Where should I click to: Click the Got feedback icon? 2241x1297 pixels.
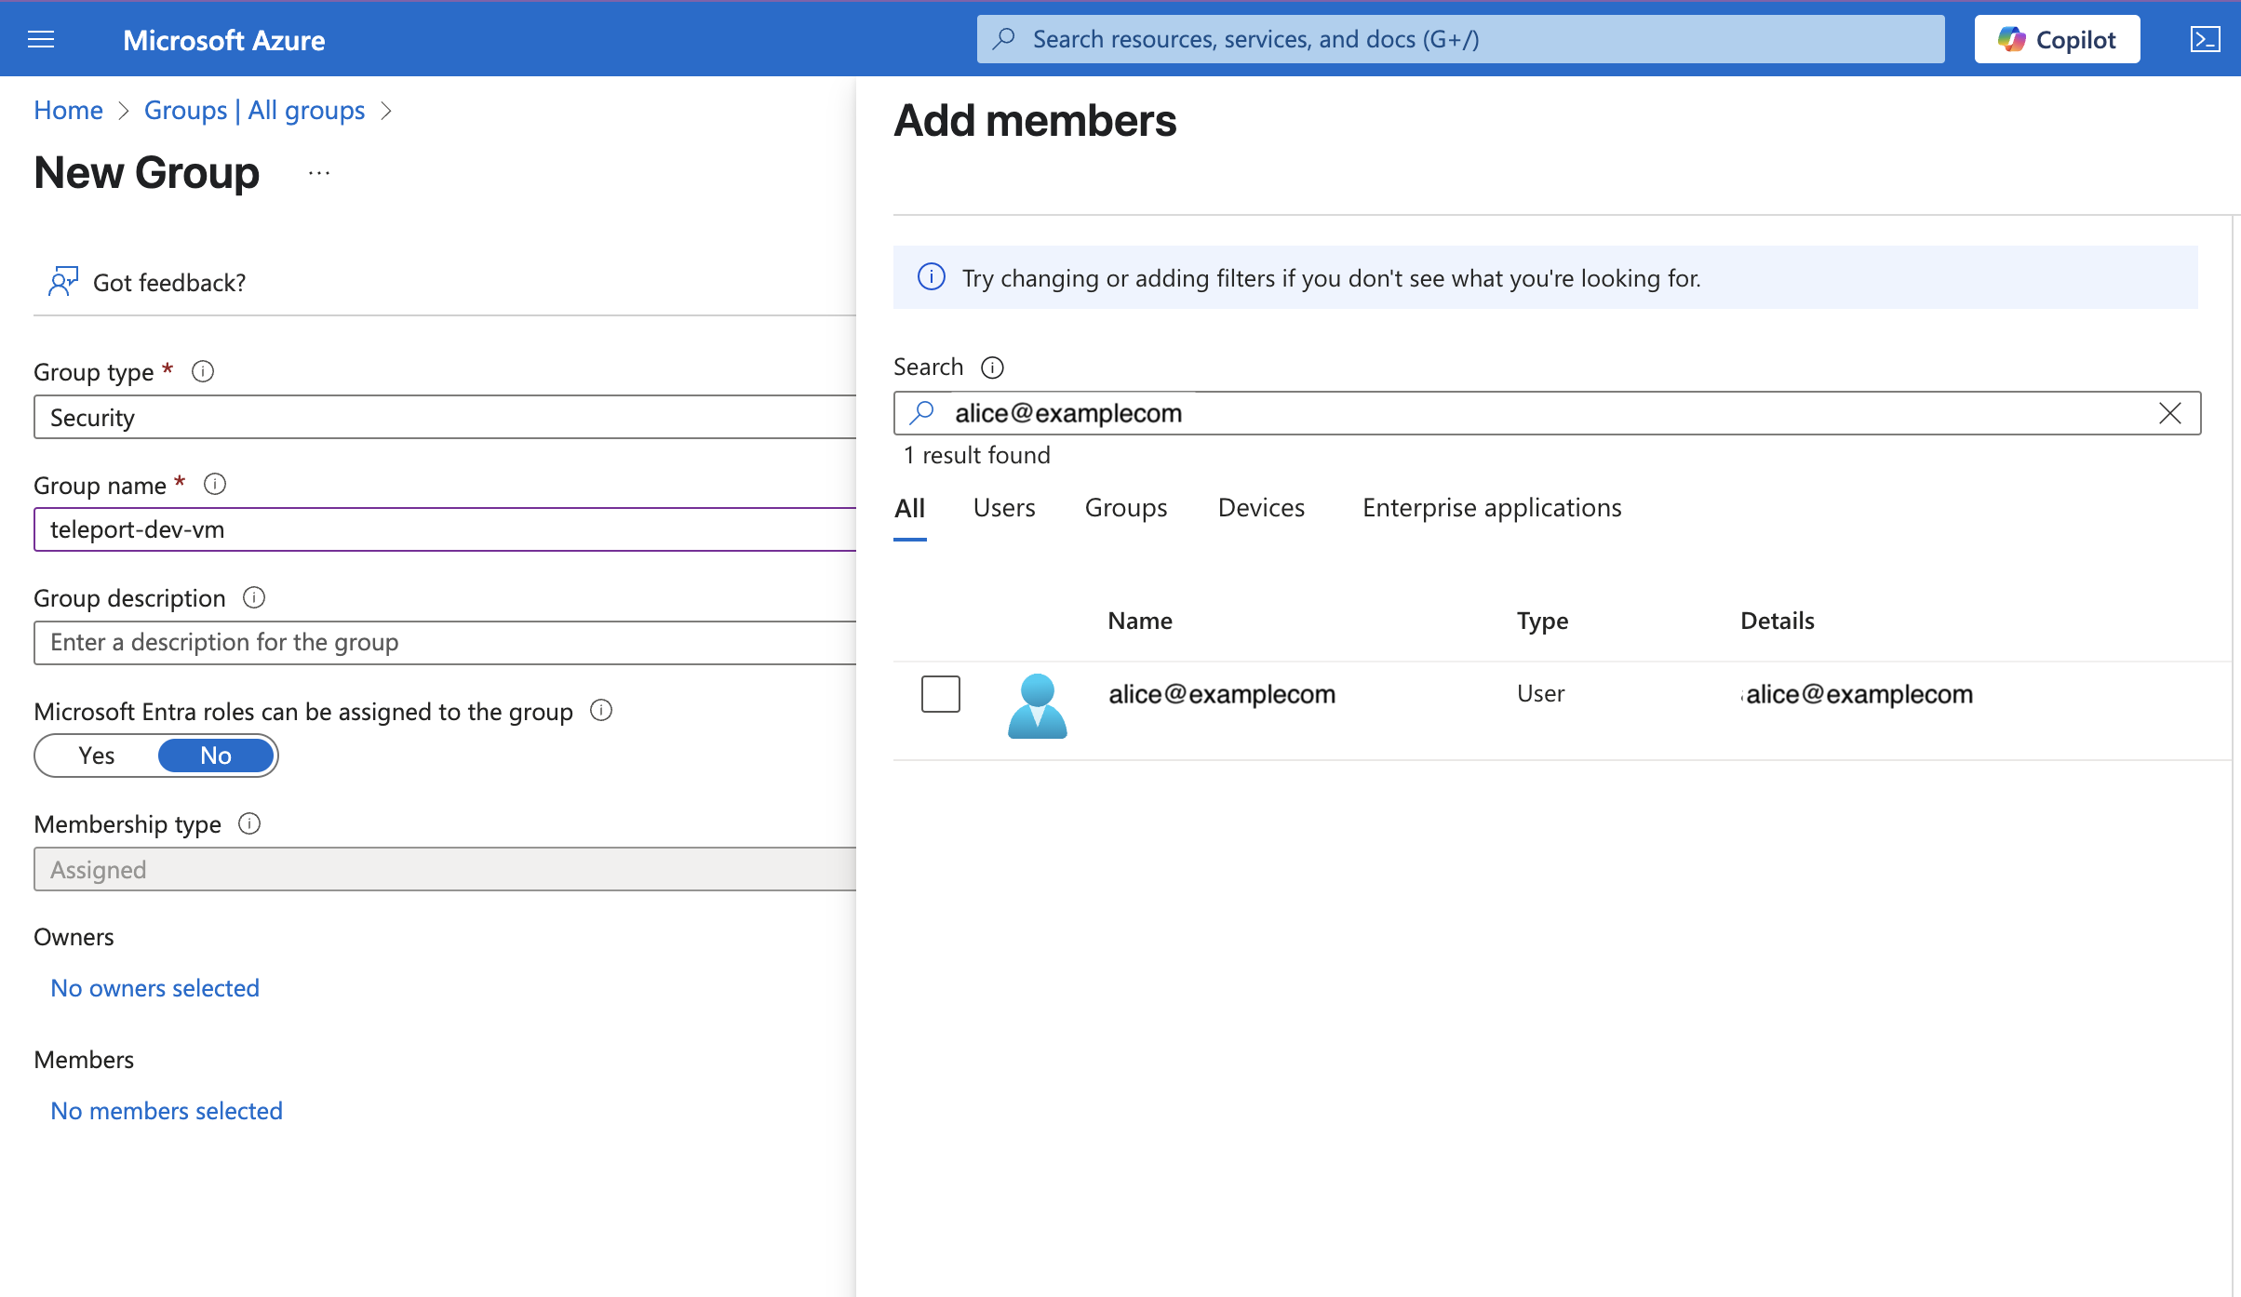[61, 281]
